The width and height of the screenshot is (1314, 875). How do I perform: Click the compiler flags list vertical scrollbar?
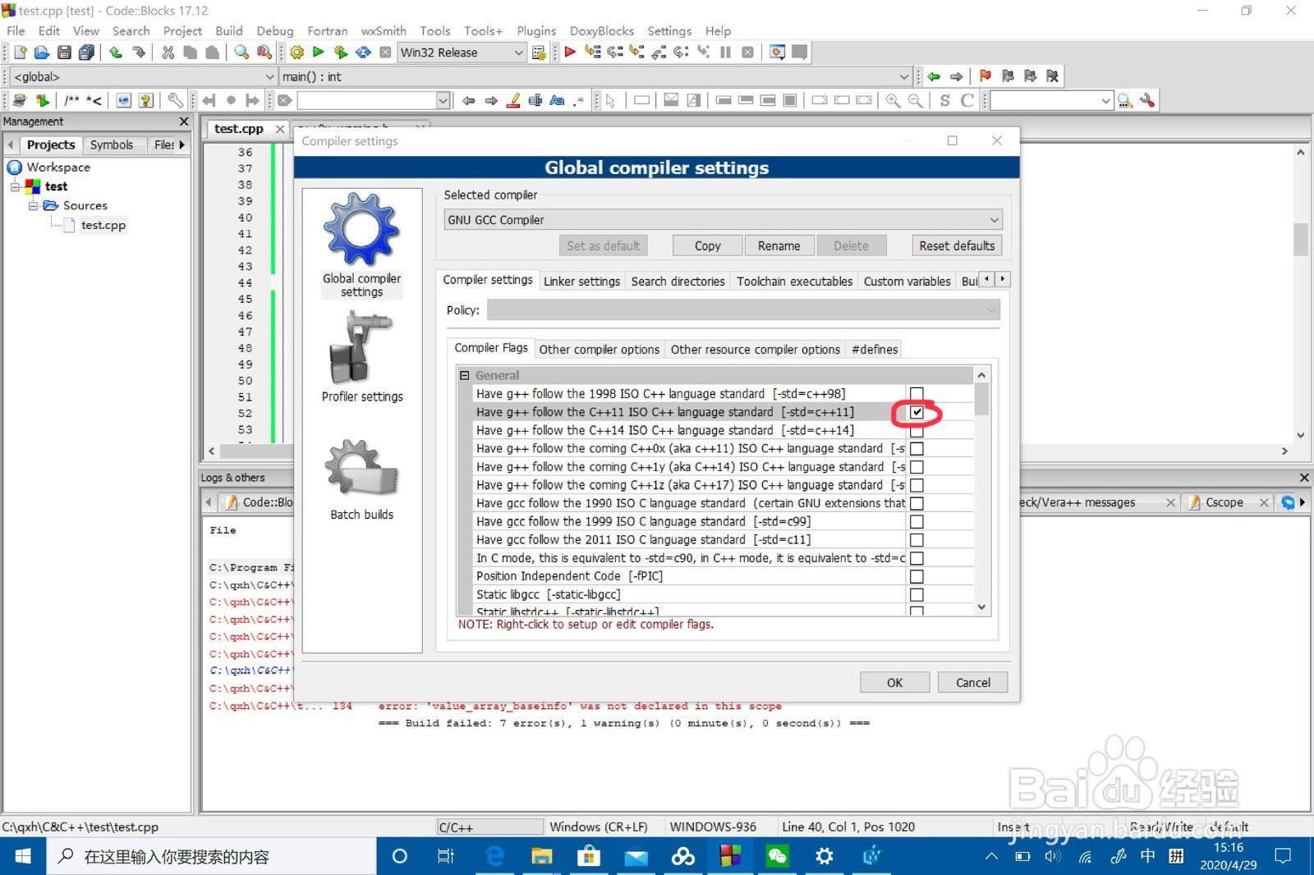point(981,491)
